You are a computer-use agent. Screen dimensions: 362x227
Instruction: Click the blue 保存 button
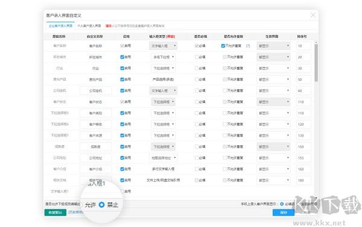tap(284, 213)
